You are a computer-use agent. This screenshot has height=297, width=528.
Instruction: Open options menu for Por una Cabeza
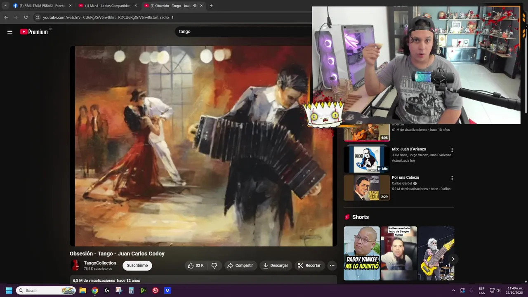click(452, 178)
